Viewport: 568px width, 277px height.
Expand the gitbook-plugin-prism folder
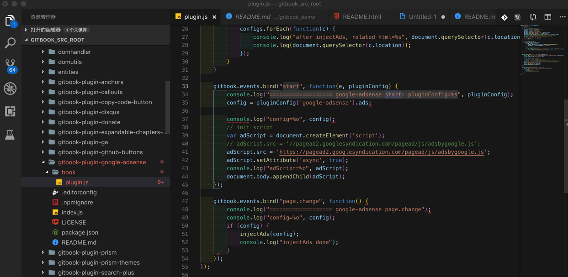[x=87, y=252]
